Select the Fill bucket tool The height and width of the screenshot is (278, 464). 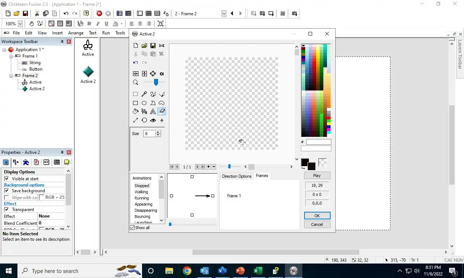pyautogui.click(x=136, y=111)
